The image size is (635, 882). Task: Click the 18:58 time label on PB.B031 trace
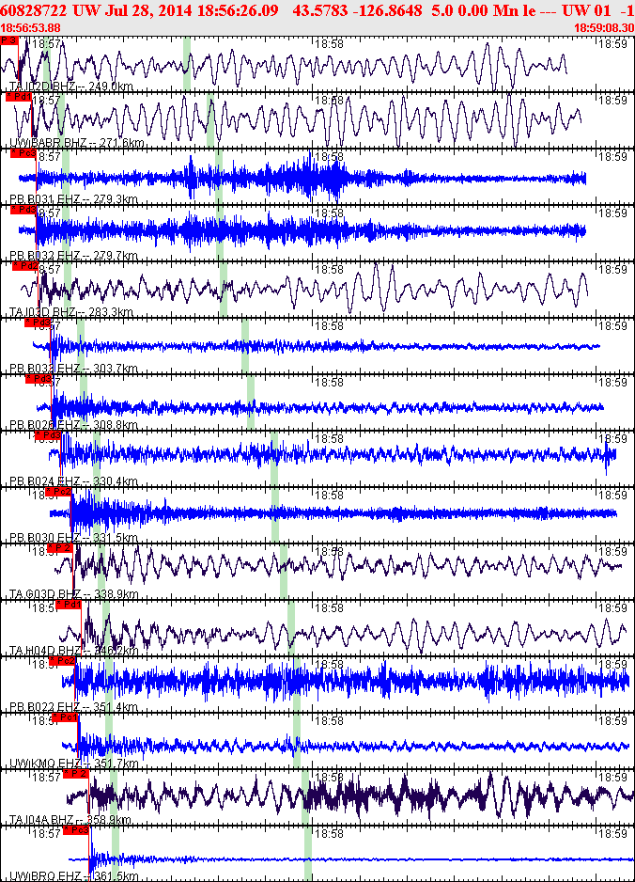click(x=330, y=156)
